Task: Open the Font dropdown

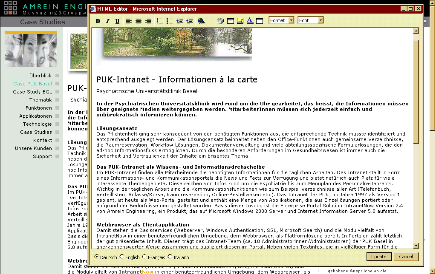Action: (310, 20)
